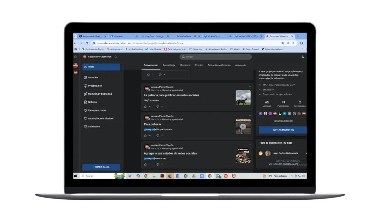The image size is (382, 215).
Task: Open WhatsApp from the Windows taskbar
Action: 218,176
